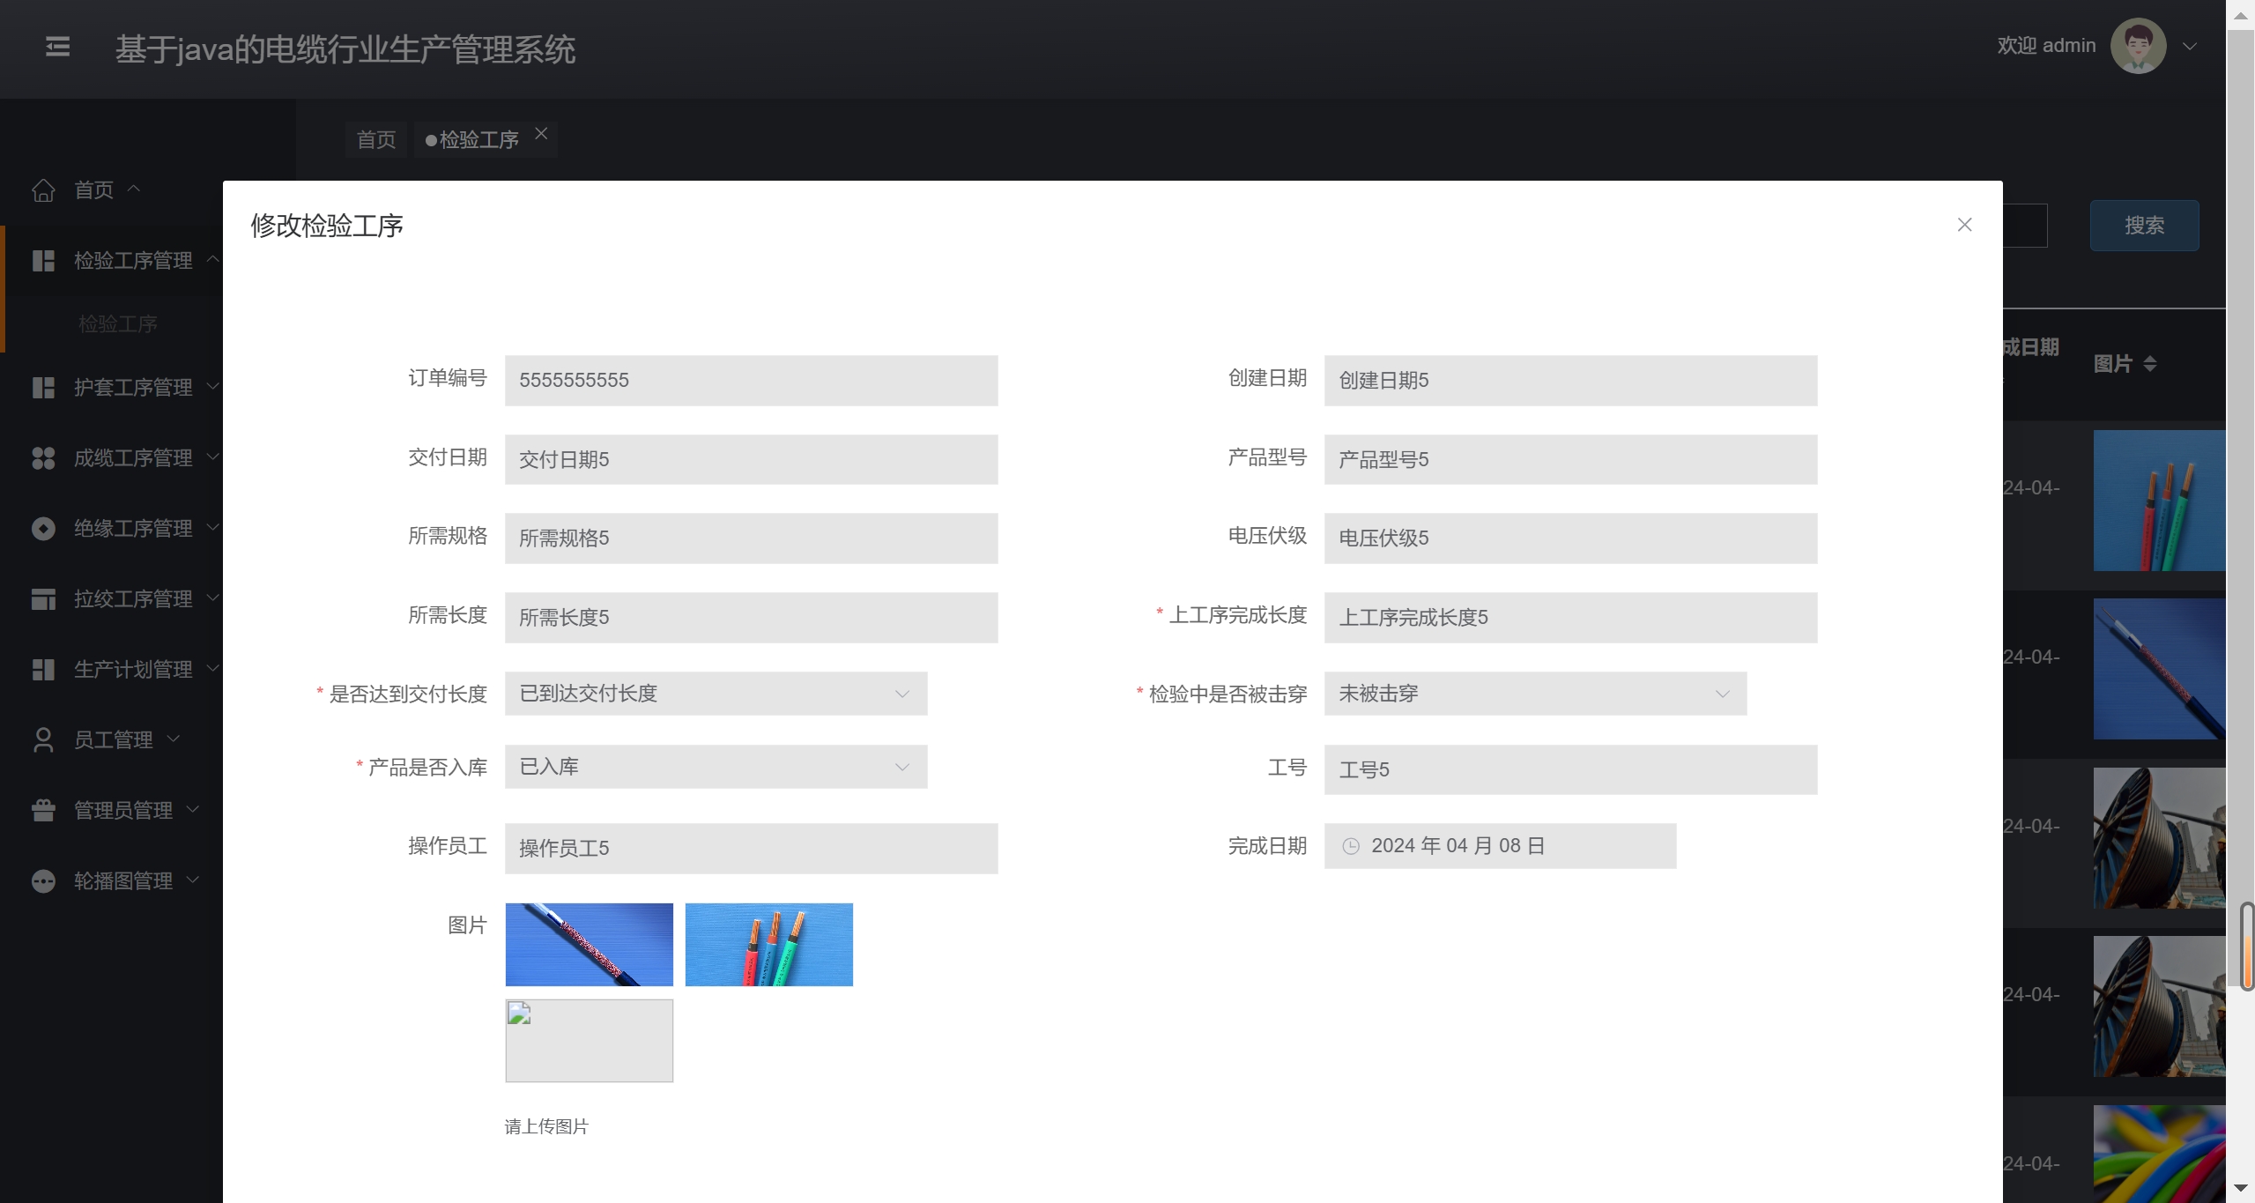Switch to the 首页 tab

pyautogui.click(x=376, y=139)
